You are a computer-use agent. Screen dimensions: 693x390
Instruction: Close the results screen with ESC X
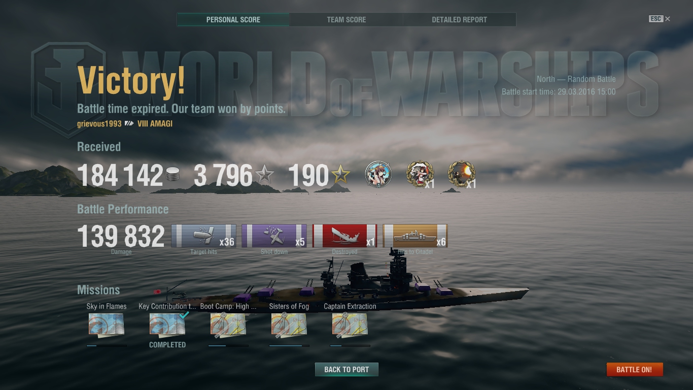tap(660, 19)
